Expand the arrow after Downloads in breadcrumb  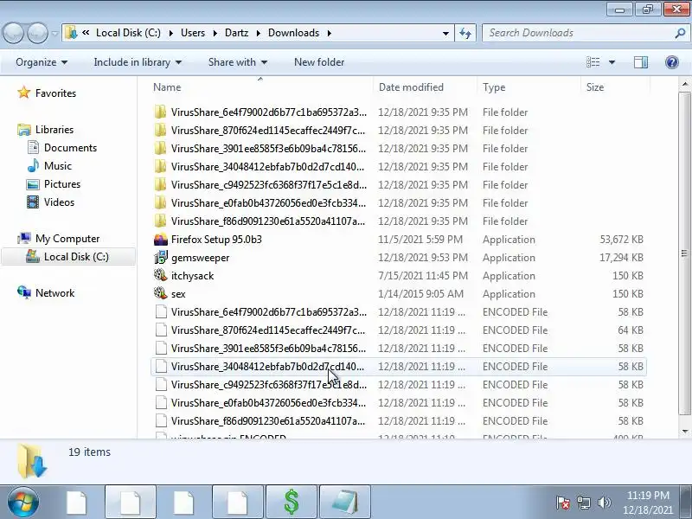(329, 33)
